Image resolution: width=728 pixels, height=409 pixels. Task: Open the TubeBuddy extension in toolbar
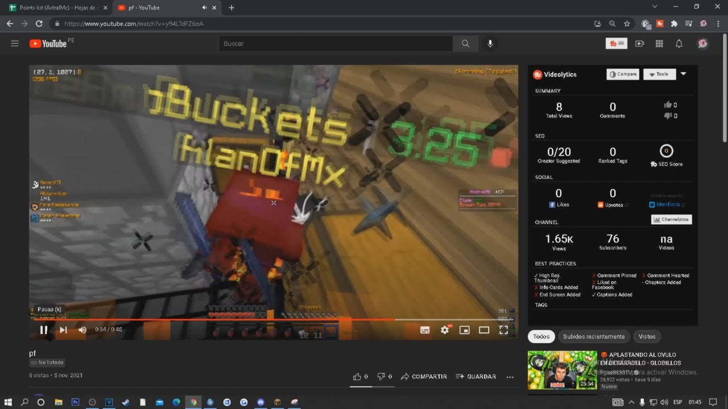660,24
